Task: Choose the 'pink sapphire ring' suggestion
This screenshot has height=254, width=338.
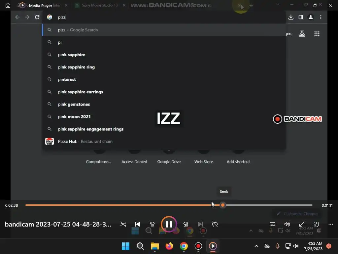Action: [x=164, y=67]
